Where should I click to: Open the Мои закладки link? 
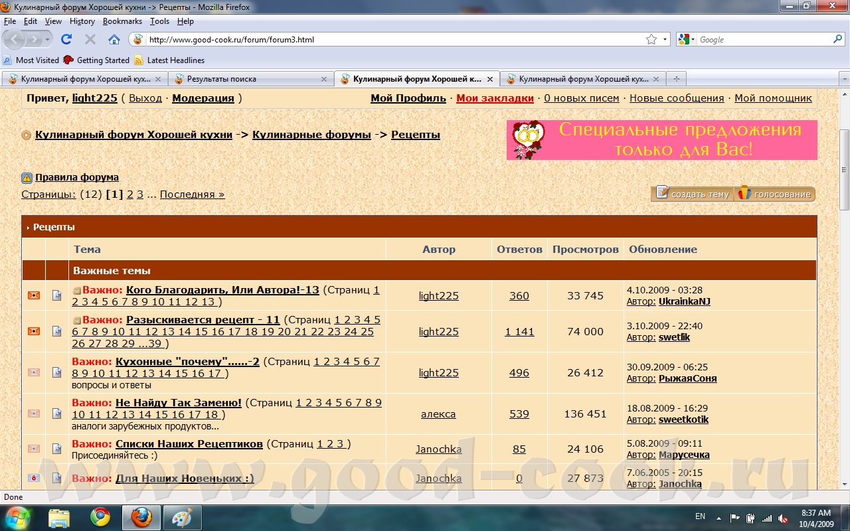click(495, 98)
